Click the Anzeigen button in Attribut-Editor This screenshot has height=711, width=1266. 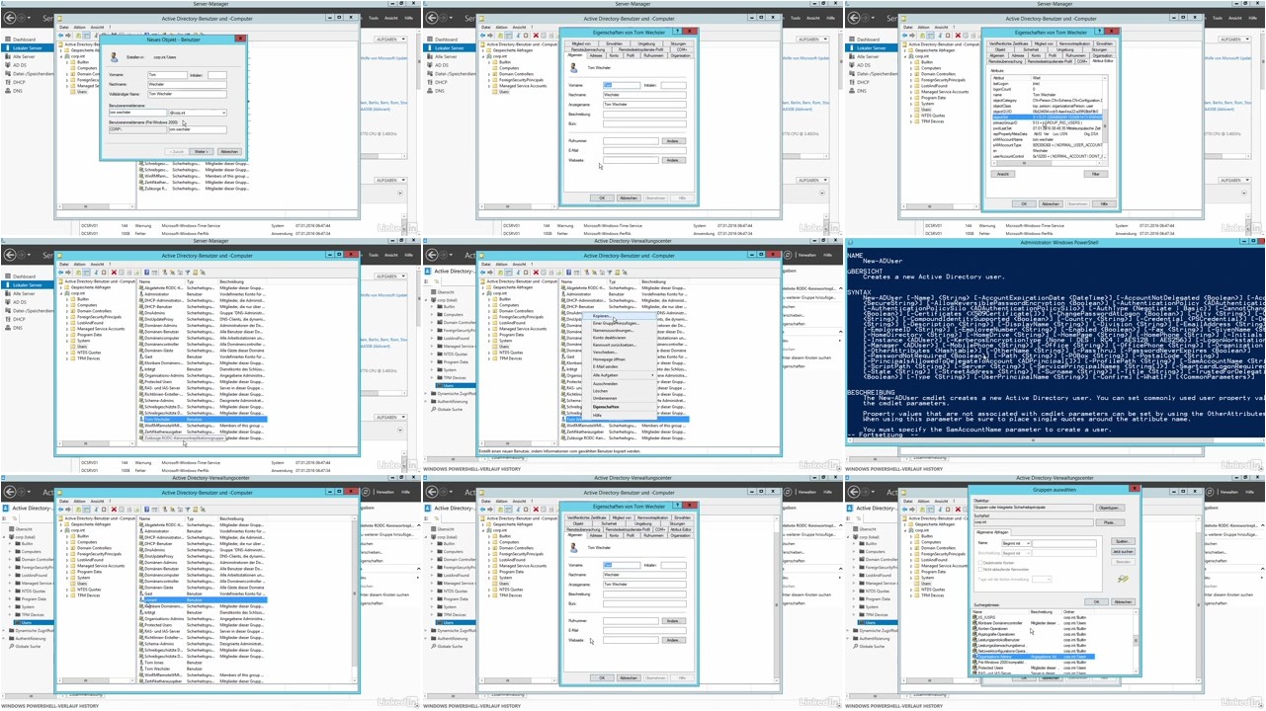(1002, 174)
